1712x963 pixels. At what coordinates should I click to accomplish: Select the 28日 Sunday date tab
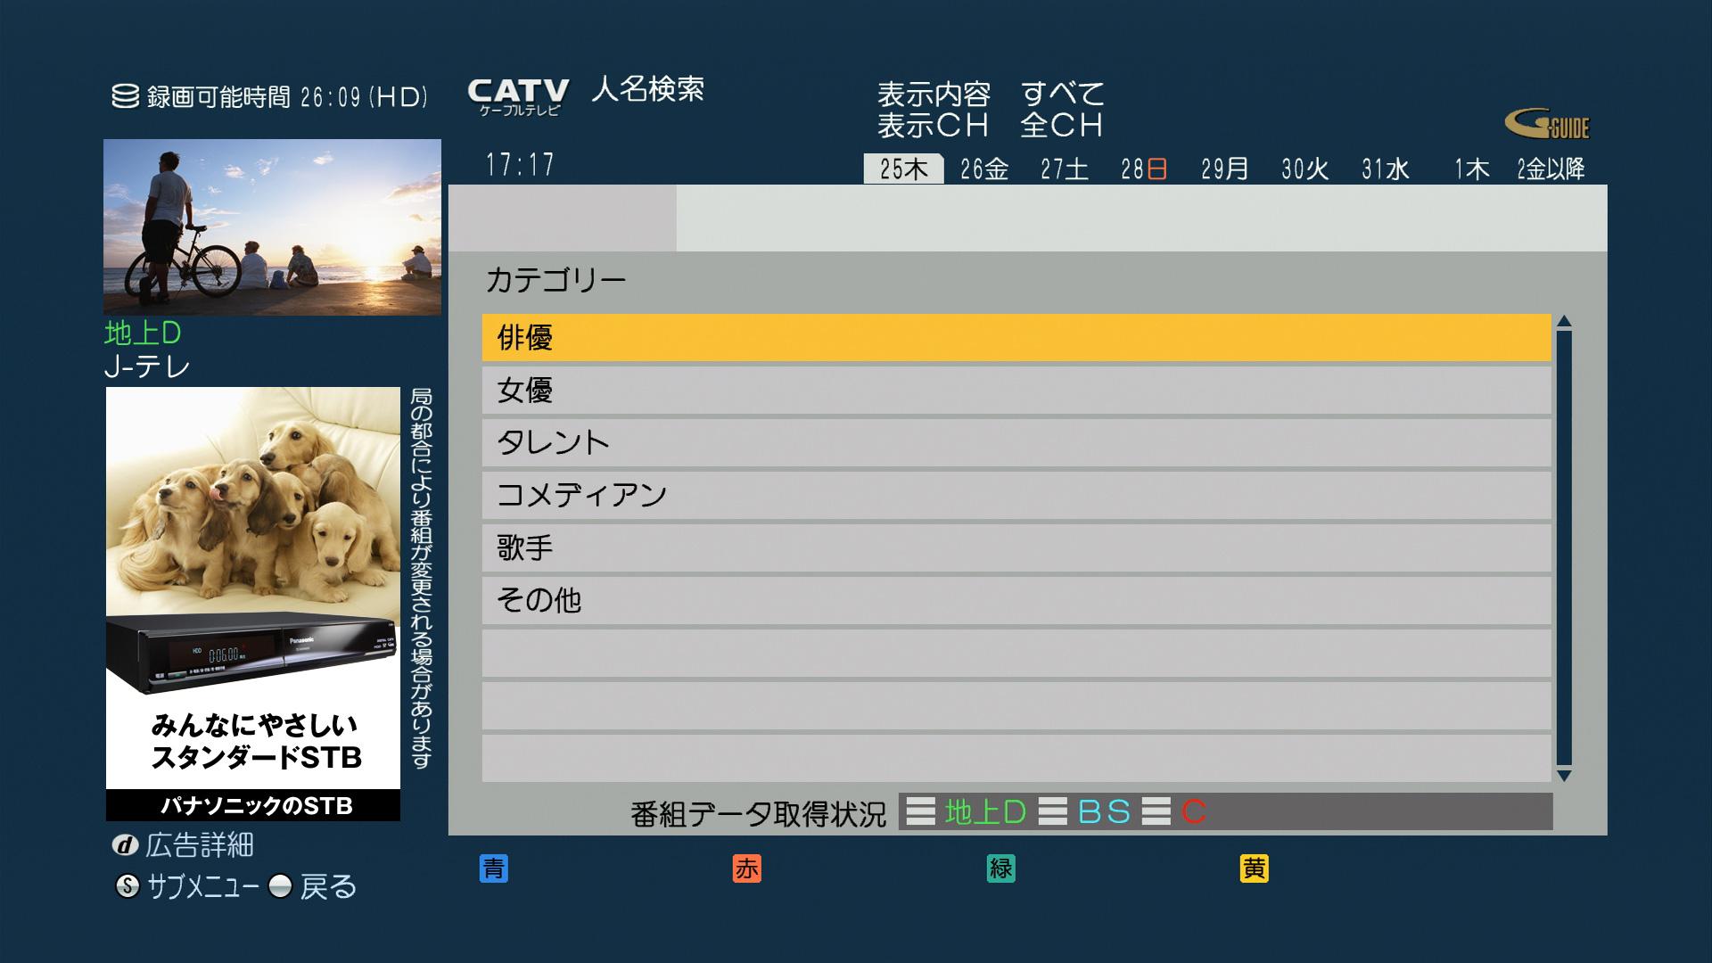(x=1144, y=169)
